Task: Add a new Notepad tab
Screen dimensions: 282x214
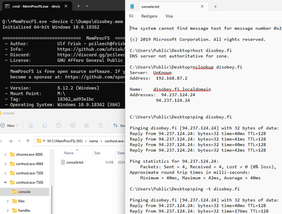Action: pyautogui.click(x=216, y=7)
